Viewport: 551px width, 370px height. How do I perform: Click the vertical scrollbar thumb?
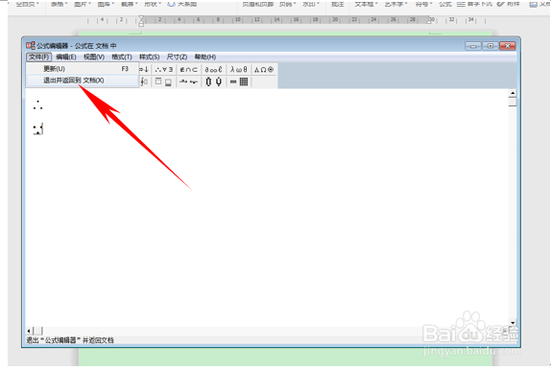pos(513,102)
